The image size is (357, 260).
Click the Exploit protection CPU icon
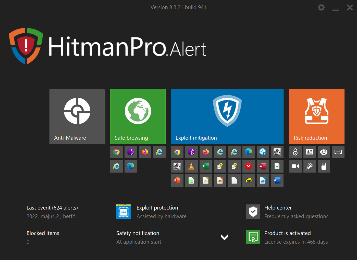124,212
